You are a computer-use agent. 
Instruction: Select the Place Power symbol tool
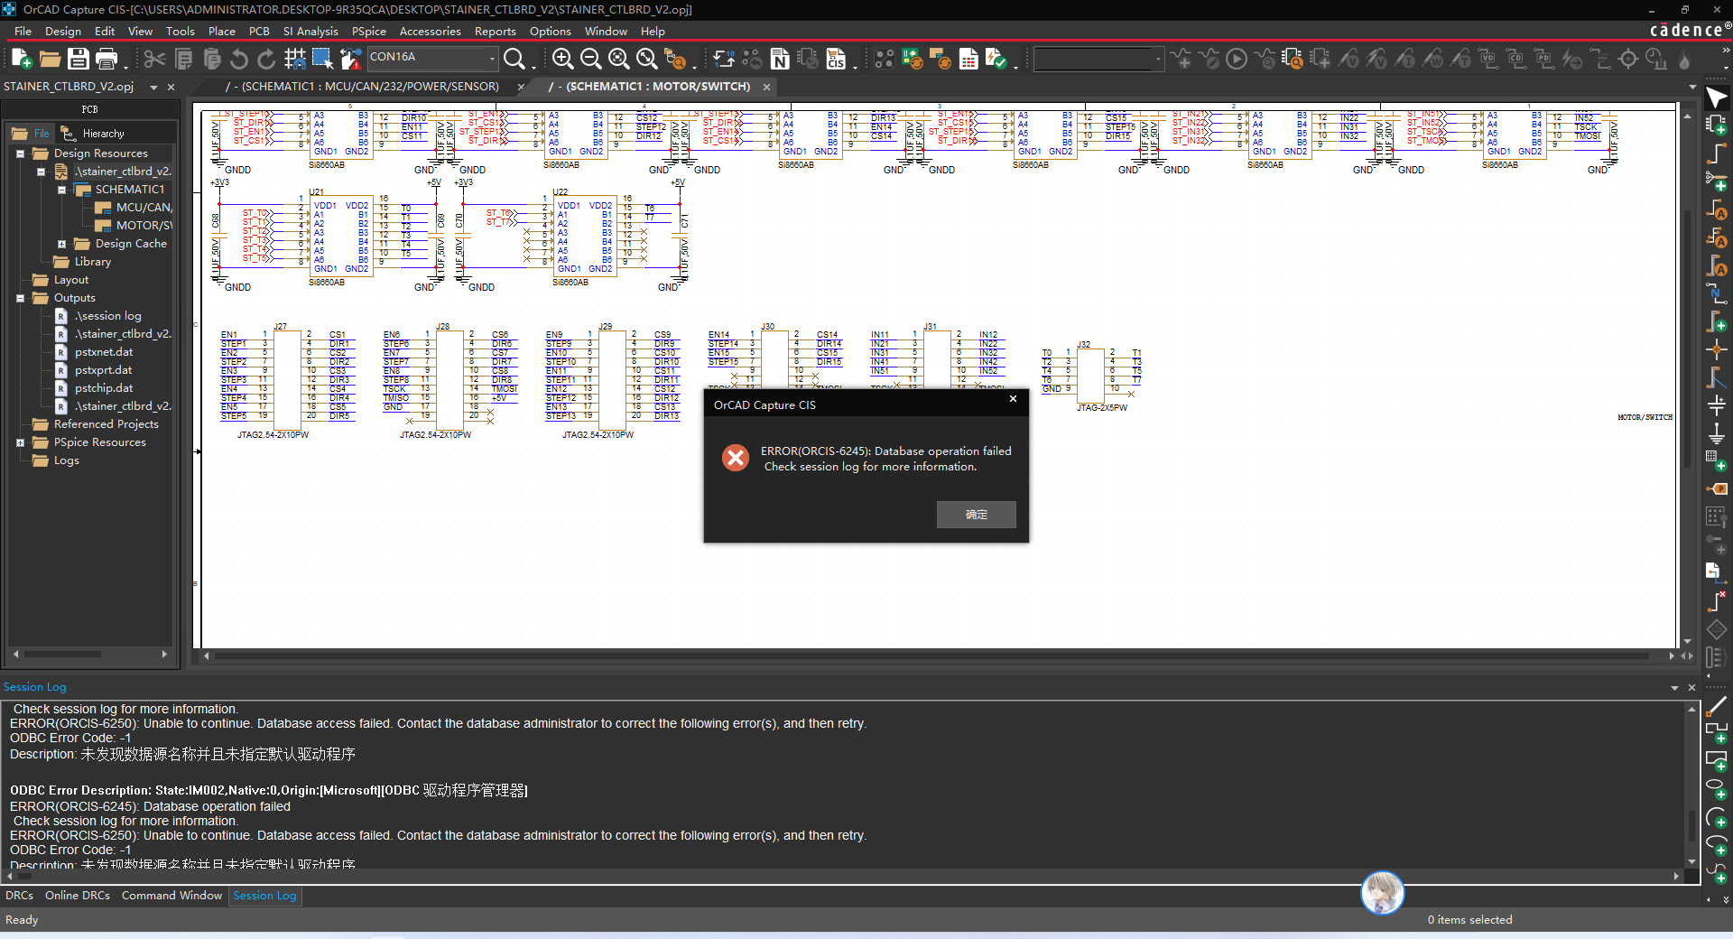[x=1717, y=405]
